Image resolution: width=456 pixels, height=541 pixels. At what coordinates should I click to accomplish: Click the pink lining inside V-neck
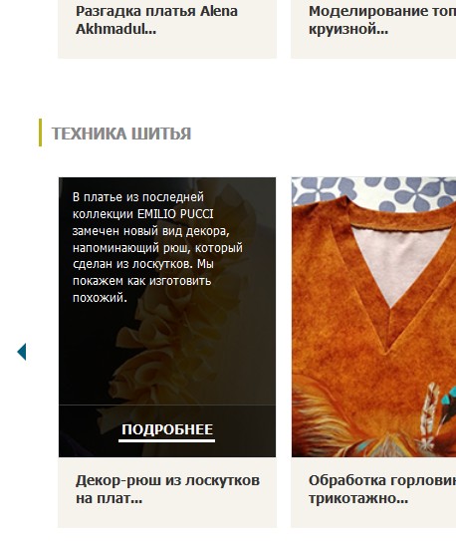398,260
